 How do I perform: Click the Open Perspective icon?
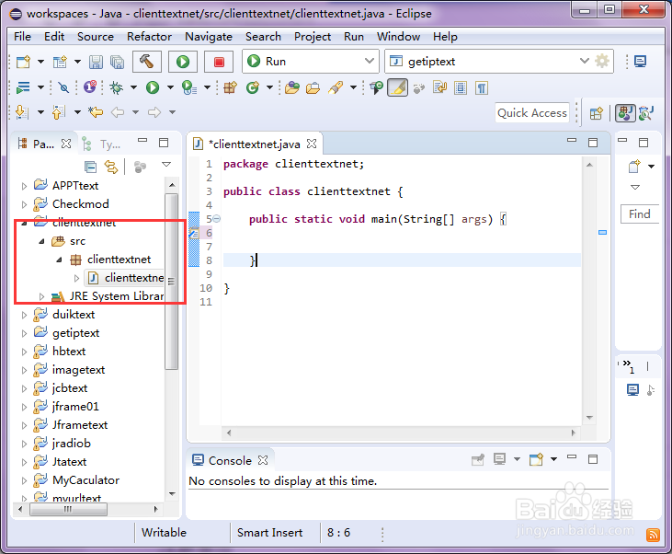point(596,113)
